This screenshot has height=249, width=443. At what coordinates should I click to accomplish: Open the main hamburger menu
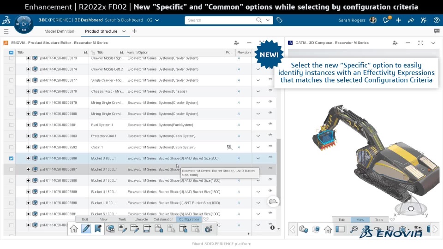click(x=6, y=31)
